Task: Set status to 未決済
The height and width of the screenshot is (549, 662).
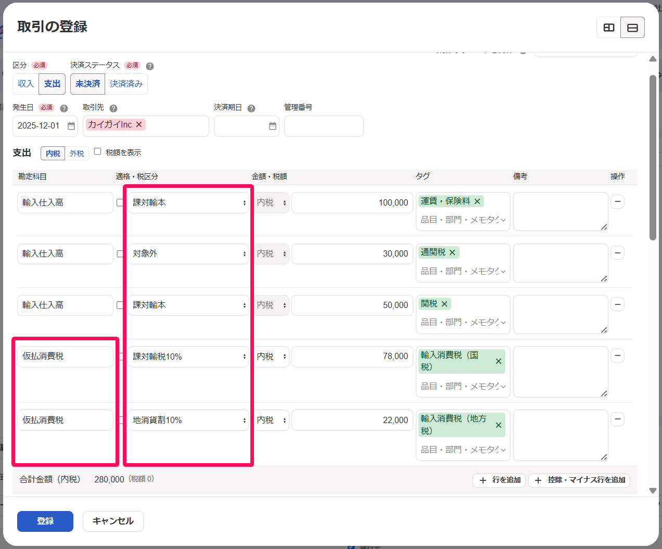Action: point(87,84)
